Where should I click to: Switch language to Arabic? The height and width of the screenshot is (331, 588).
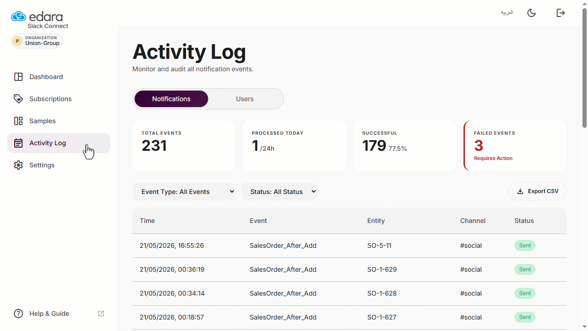click(507, 12)
